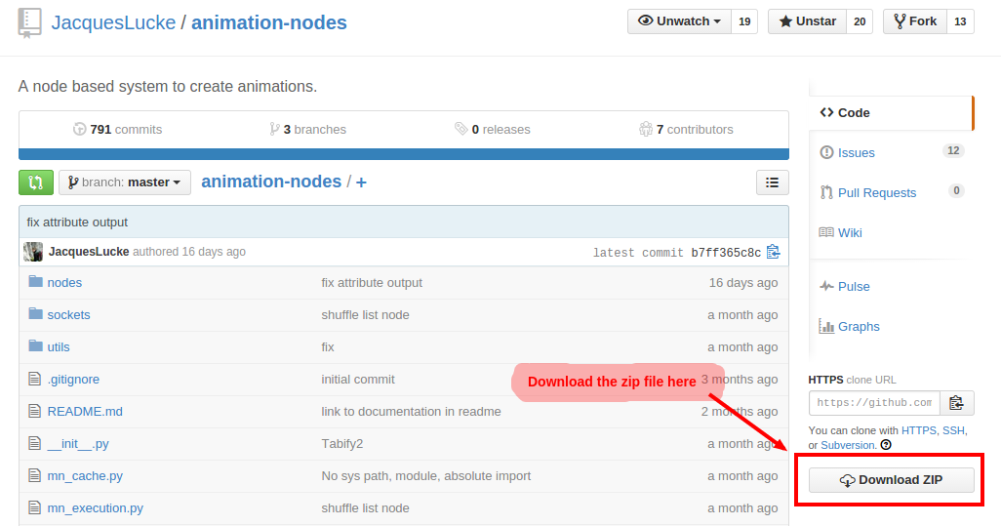
Task: Open the utils folder
Action: pyautogui.click(x=59, y=347)
